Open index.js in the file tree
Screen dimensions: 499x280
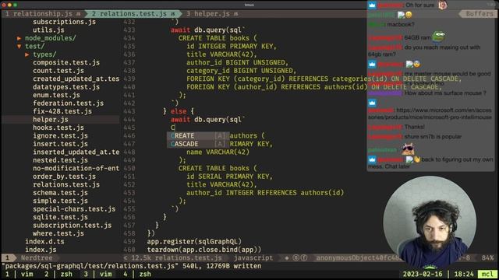[x=41, y=250]
